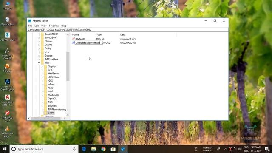Viewport: 272px width, 153px height.
Task: Click the tree horizontal scroll left arrow
Action: point(29,118)
